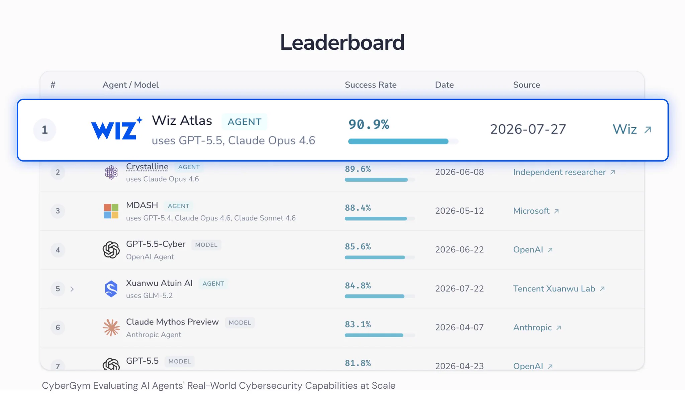This screenshot has width=685, height=402.
Task: Click the rank 1 number badge
Action: click(44, 130)
